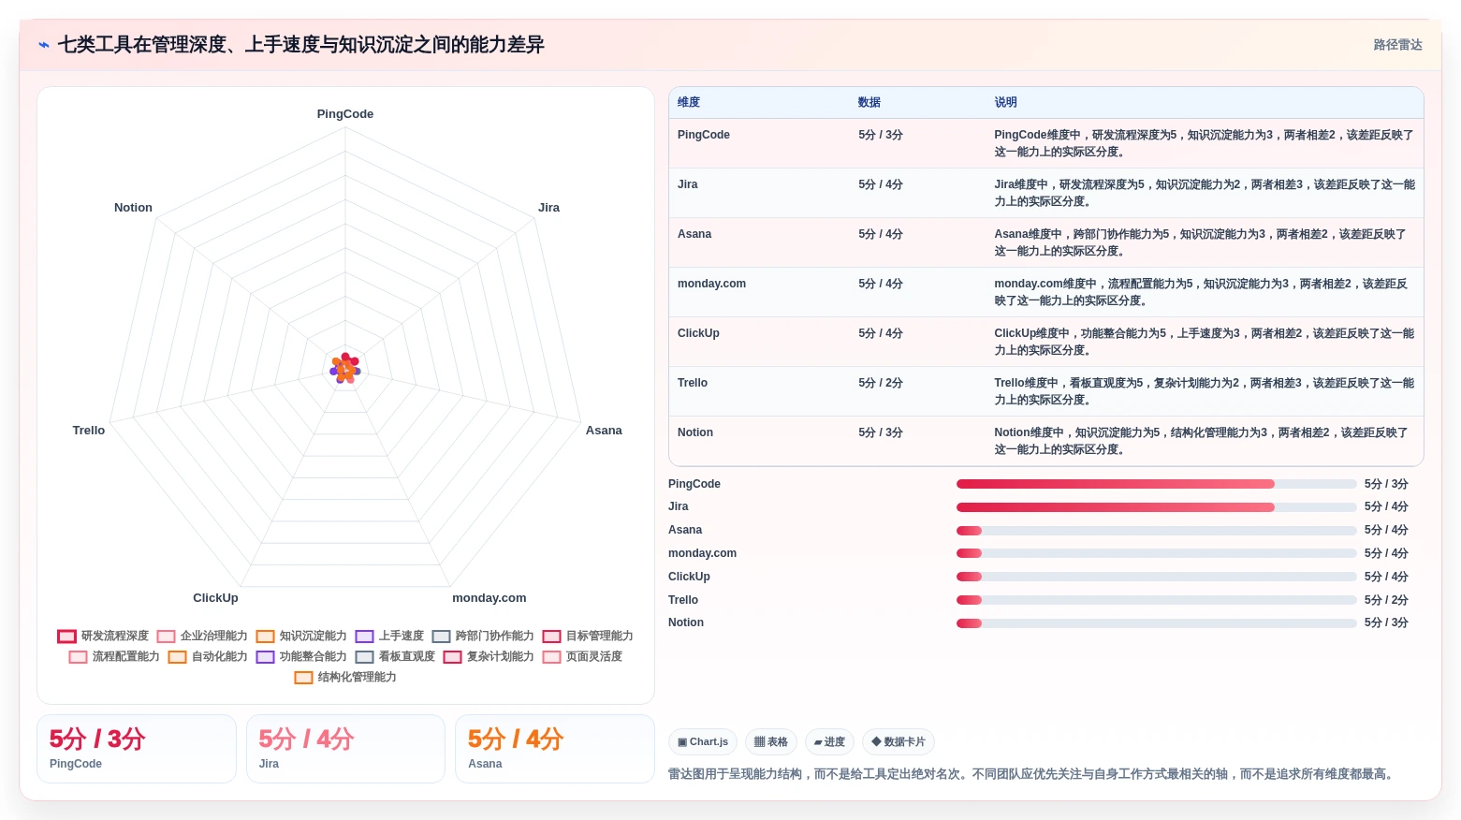The width and height of the screenshot is (1461, 820).
Task: Toggle the 企业治理能力 legend dataset
Action: [202, 636]
